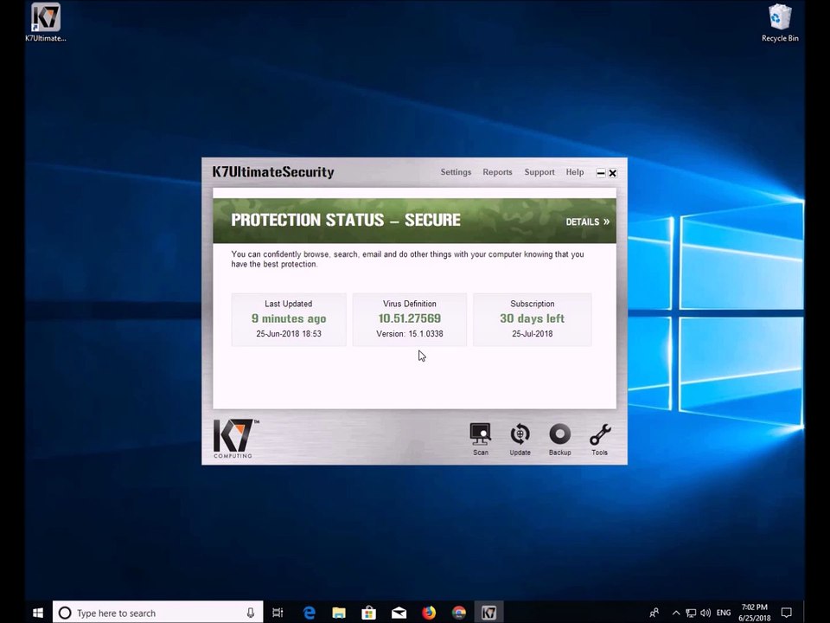The width and height of the screenshot is (830, 623).
Task: Launch Microsoft Edge from taskbar
Action: point(310,613)
